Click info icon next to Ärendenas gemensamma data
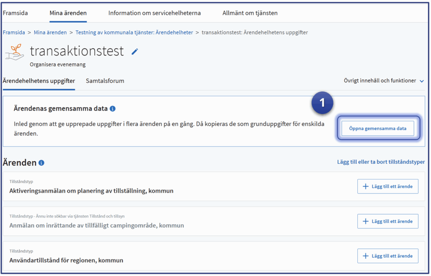Viewport: 431px width, 276px height. click(112, 109)
